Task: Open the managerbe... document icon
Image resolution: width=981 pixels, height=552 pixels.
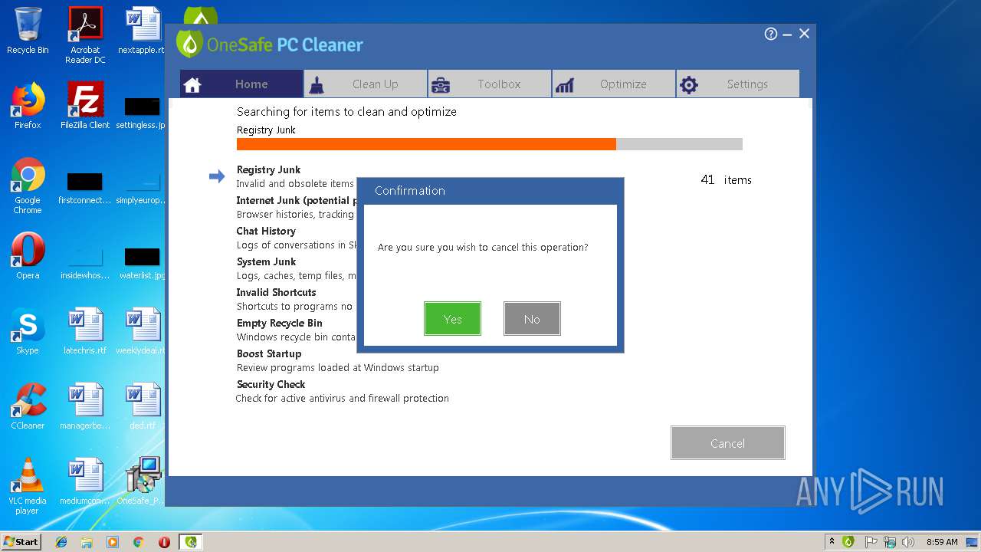Action: (x=85, y=406)
